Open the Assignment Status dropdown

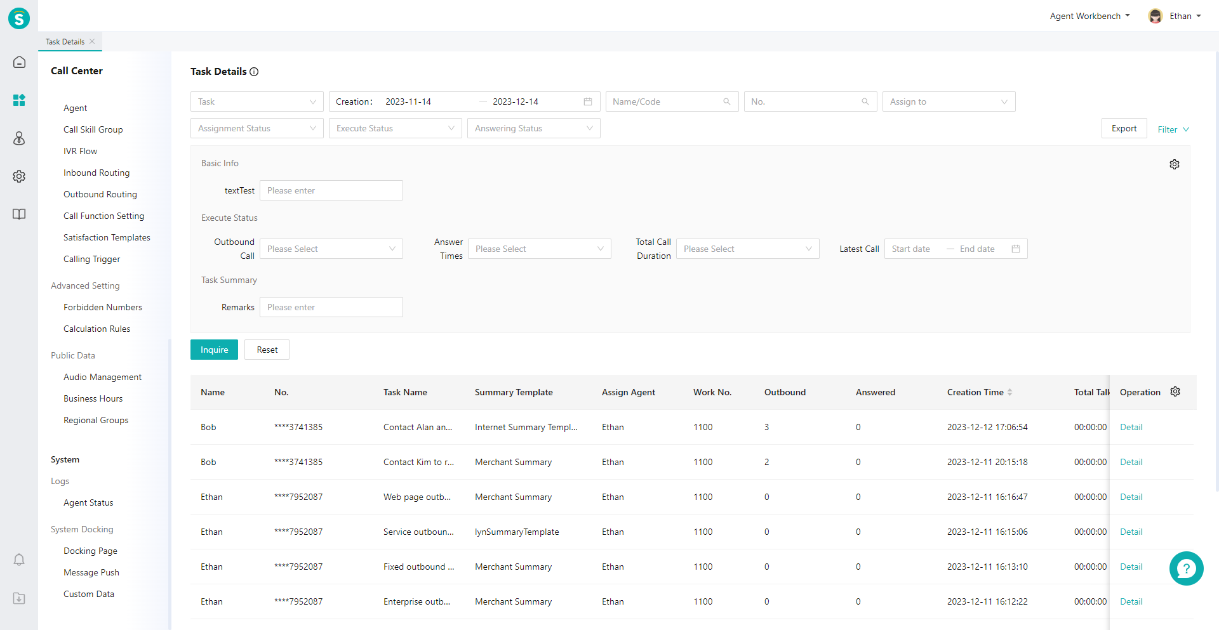(x=257, y=128)
